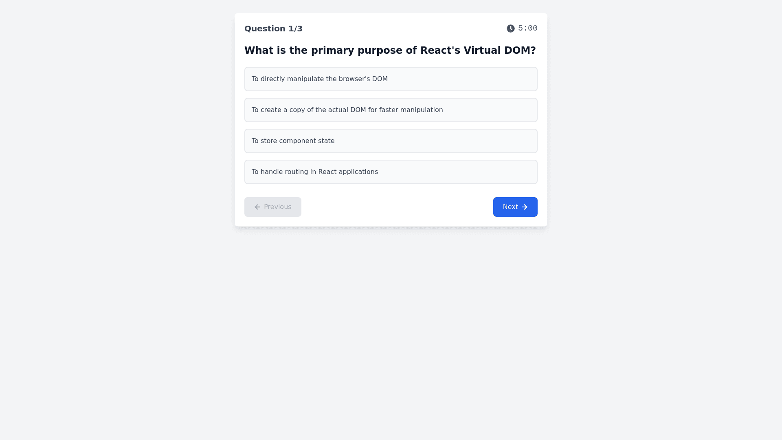
Task: Click the Virtual DOM question heading
Action: 390,51
